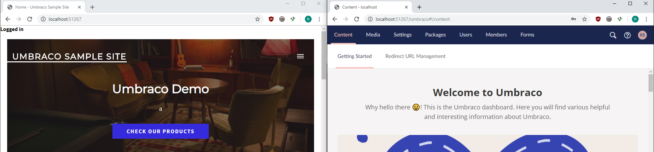Image resolution: width=654 pixels, height=152 pixels.
Task: Open the hamburger menu on Umbraco Sample Site
Action: click(300, 56)
